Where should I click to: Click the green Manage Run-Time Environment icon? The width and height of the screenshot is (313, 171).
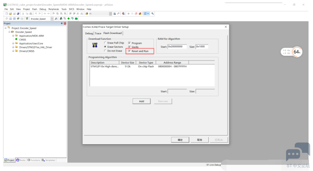(69, 19)
